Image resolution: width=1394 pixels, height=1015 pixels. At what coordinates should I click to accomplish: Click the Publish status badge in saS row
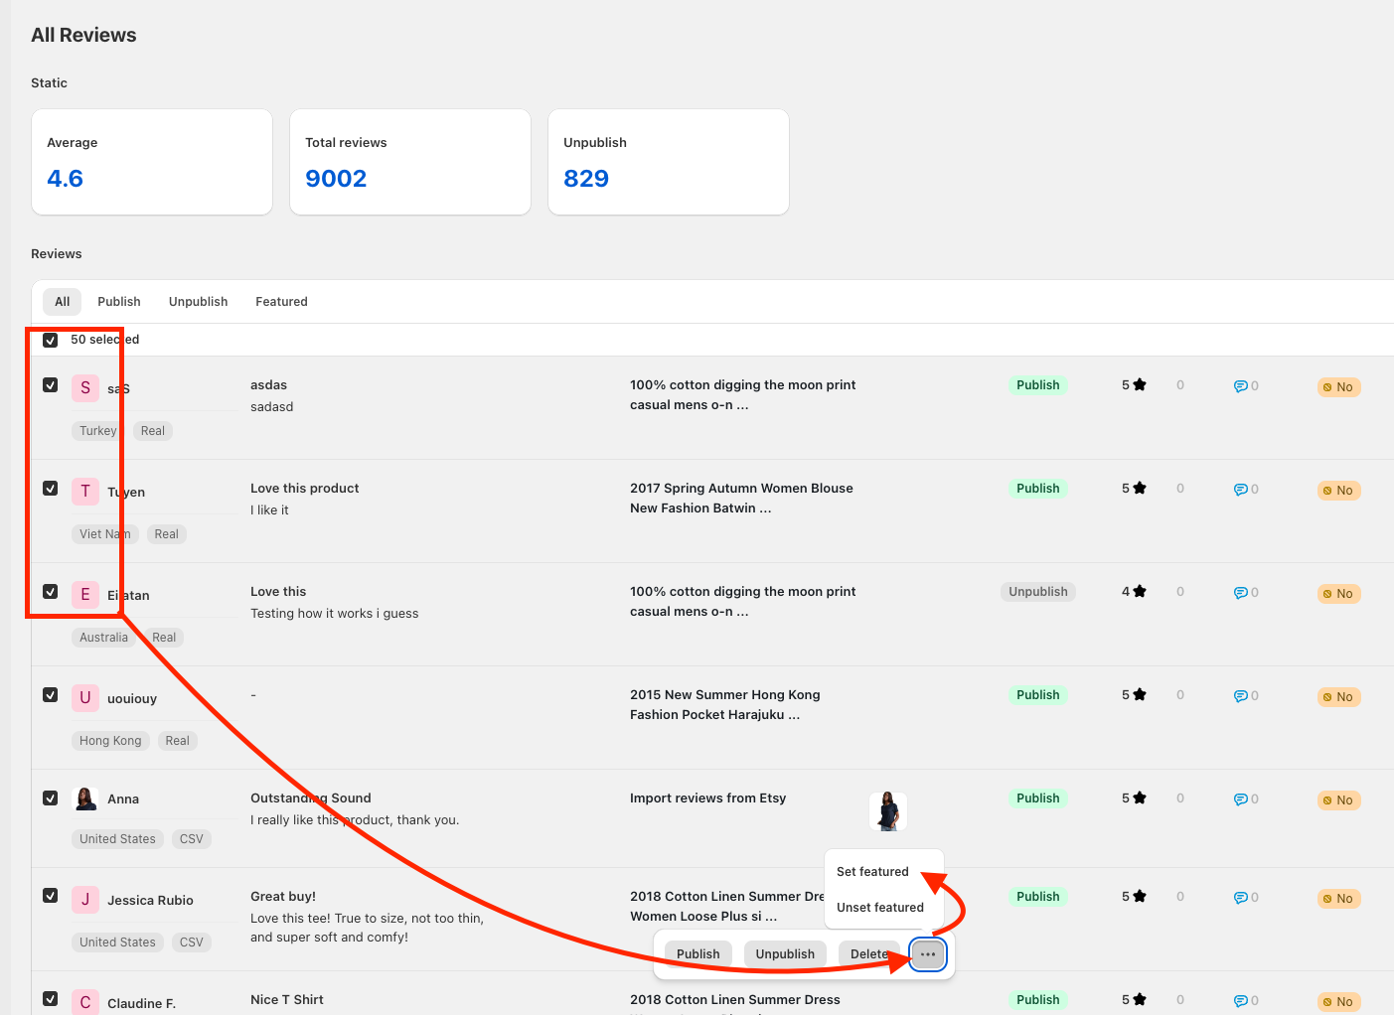tap(1038, 385)
